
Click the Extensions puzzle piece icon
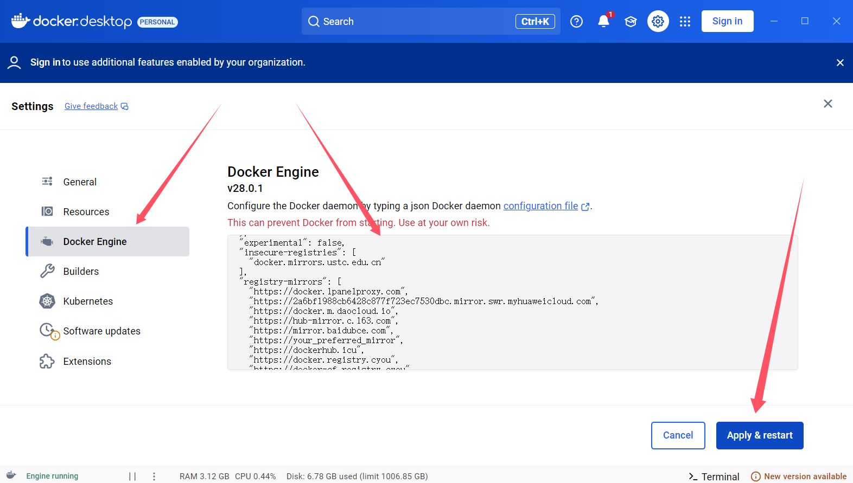click(x=47, y=361)
